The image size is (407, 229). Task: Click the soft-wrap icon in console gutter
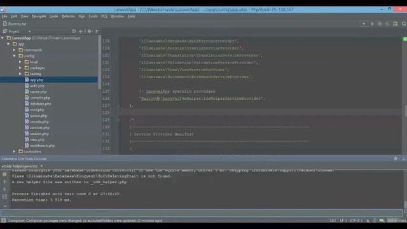[4, 197]
